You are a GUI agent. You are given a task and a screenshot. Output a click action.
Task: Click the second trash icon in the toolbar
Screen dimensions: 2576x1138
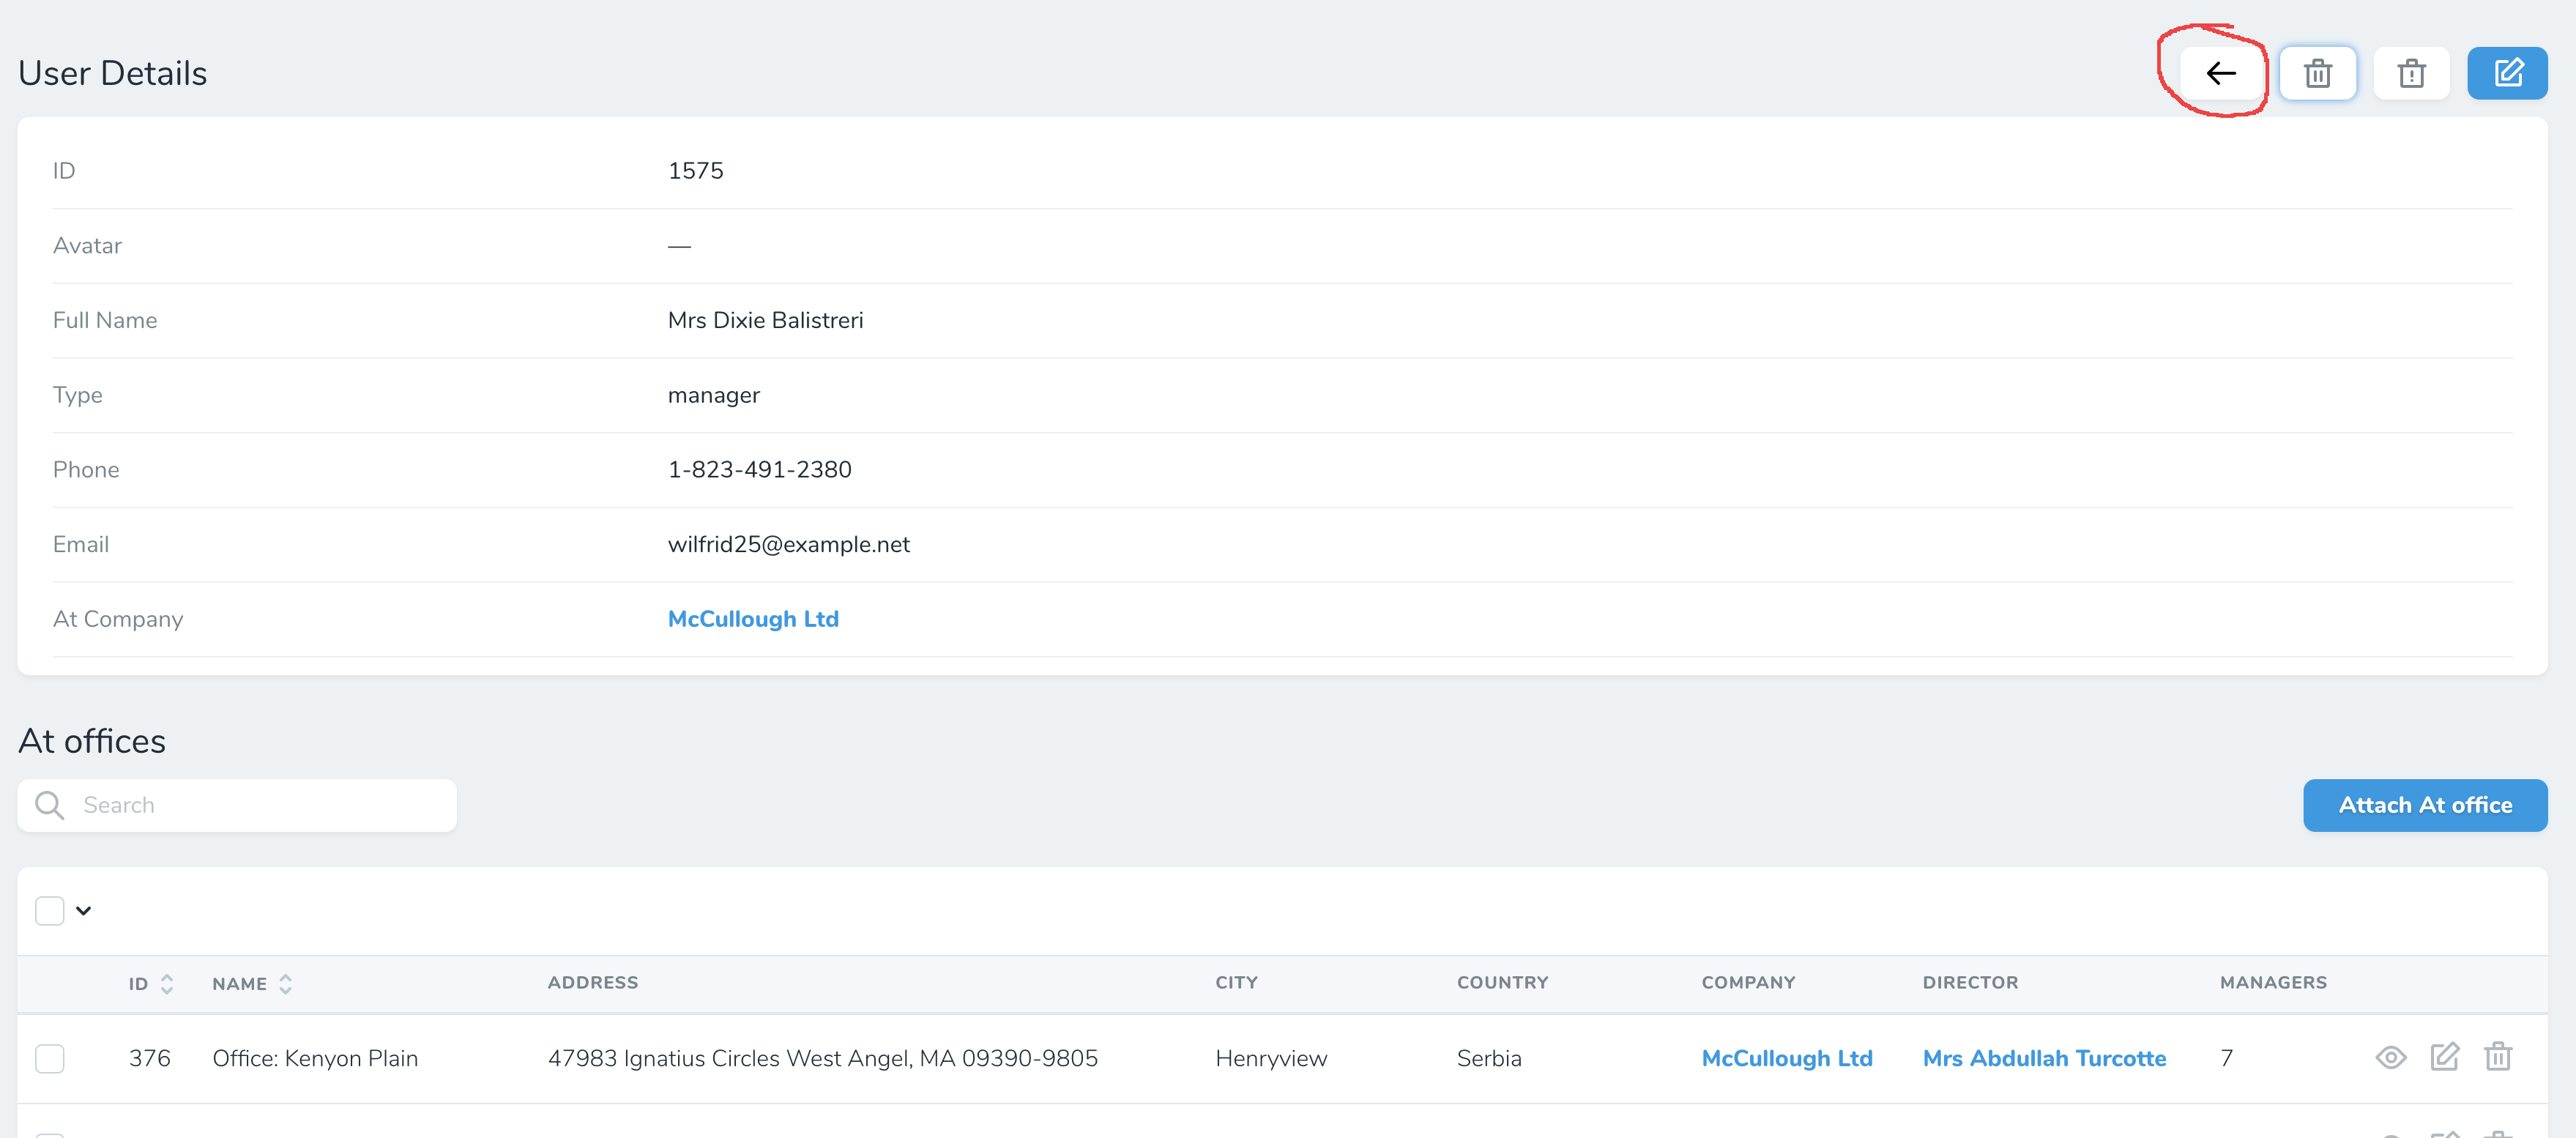tap(2412, 72)
